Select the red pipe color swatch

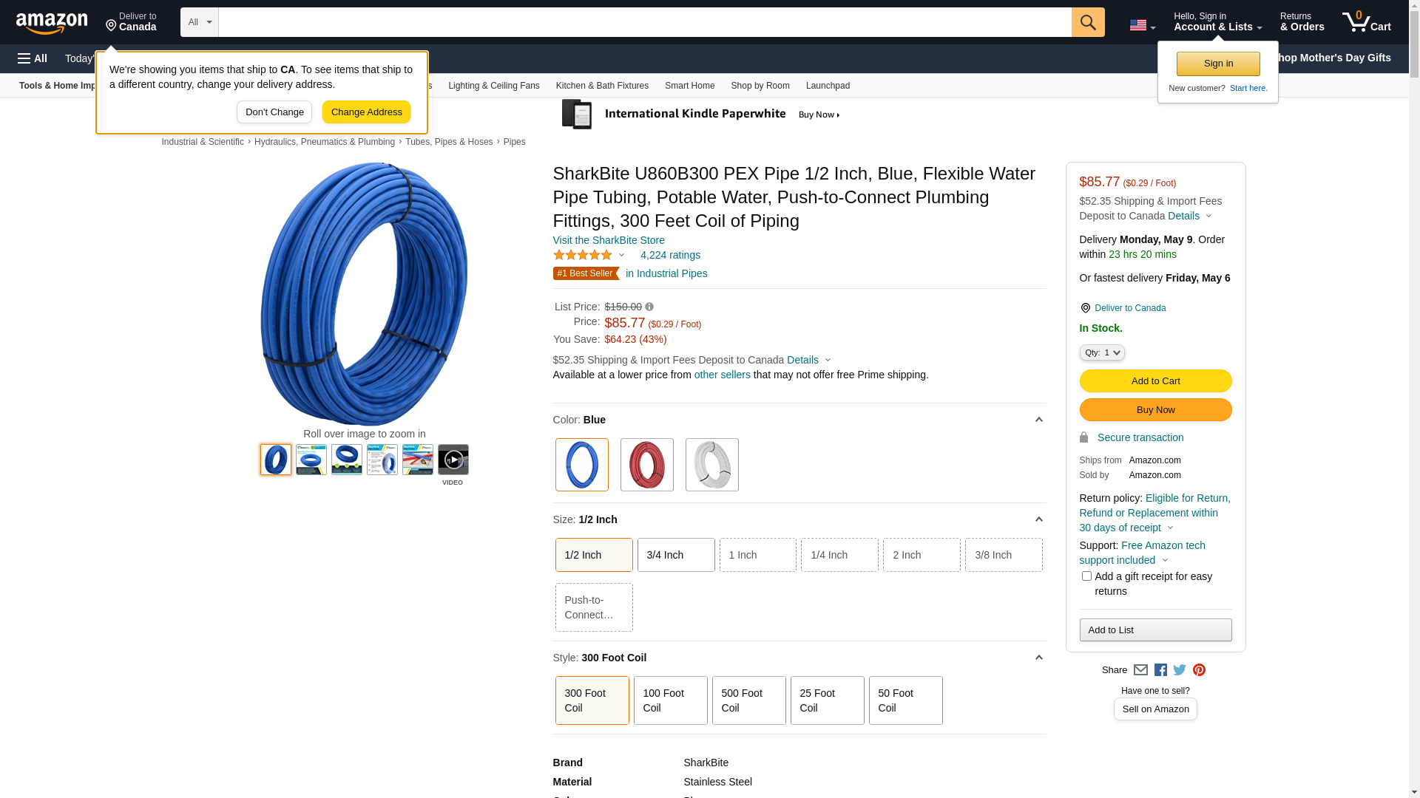(646, 465)
